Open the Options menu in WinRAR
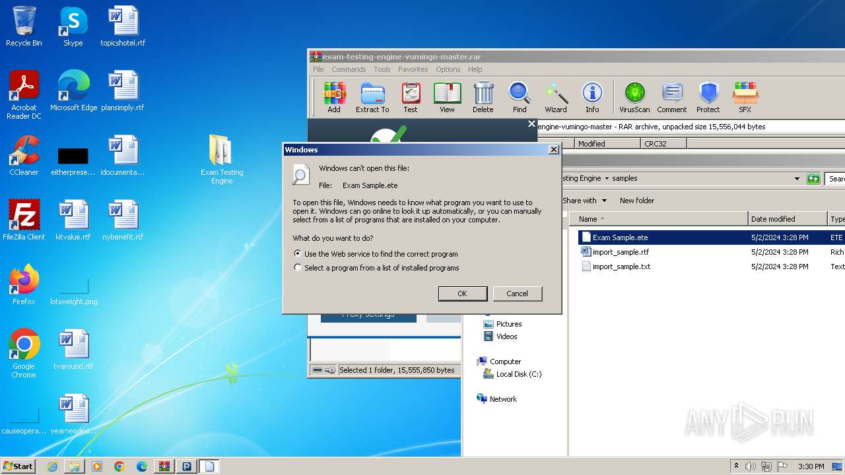 (448, 69)
